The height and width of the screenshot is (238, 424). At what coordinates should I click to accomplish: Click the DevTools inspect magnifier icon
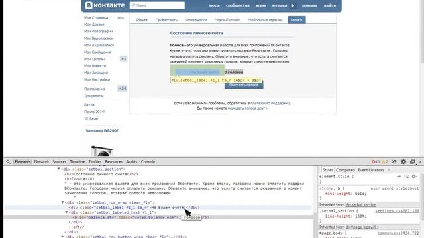[x=9, y=162]
